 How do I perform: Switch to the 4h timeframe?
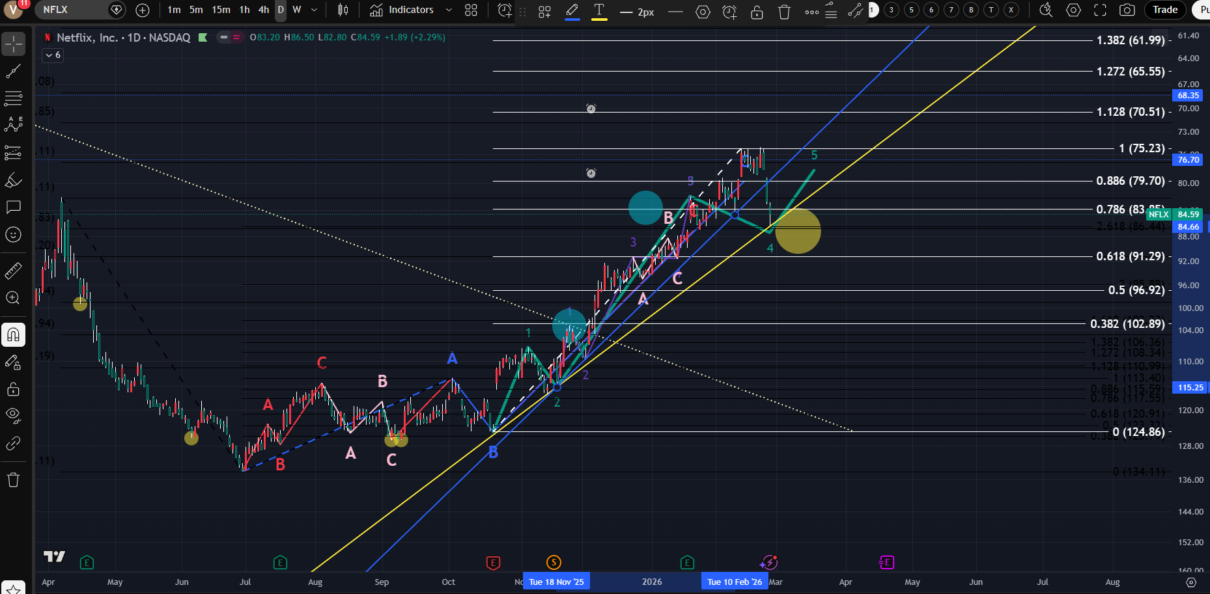point(263,10)
